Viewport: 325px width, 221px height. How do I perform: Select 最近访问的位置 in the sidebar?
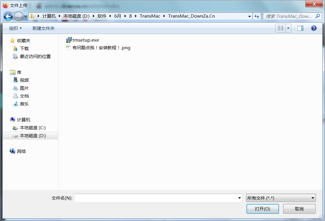click(35, 57)
